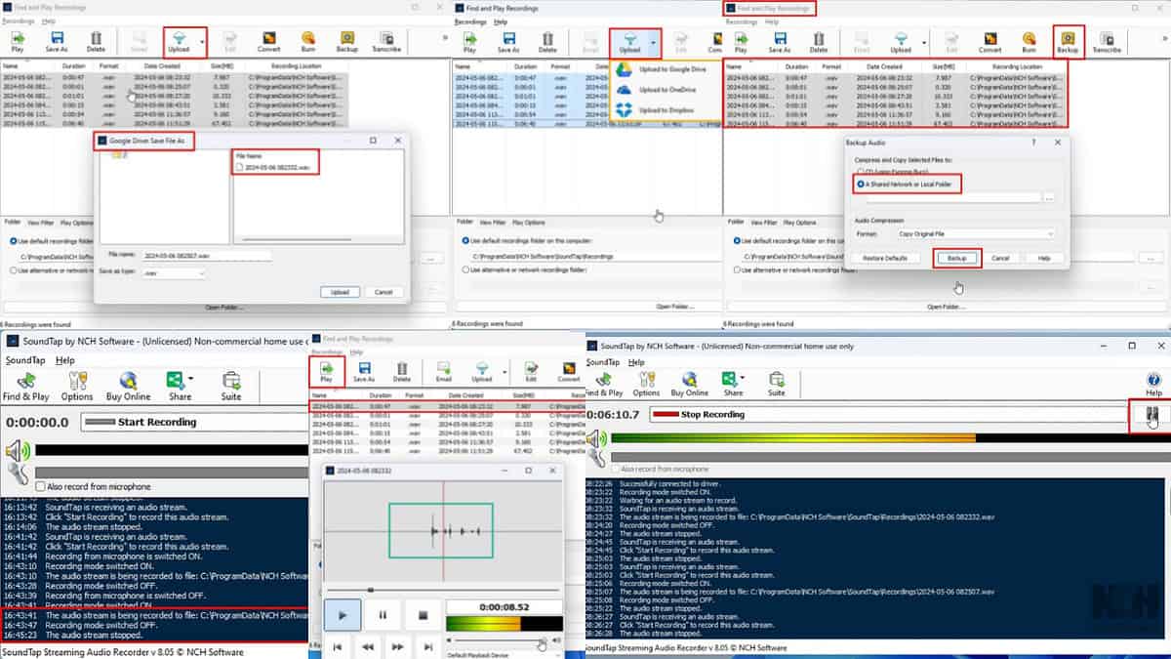
Task: Stop playback in the audio player window
Action: pyautogui.click(x=423, y=615)
